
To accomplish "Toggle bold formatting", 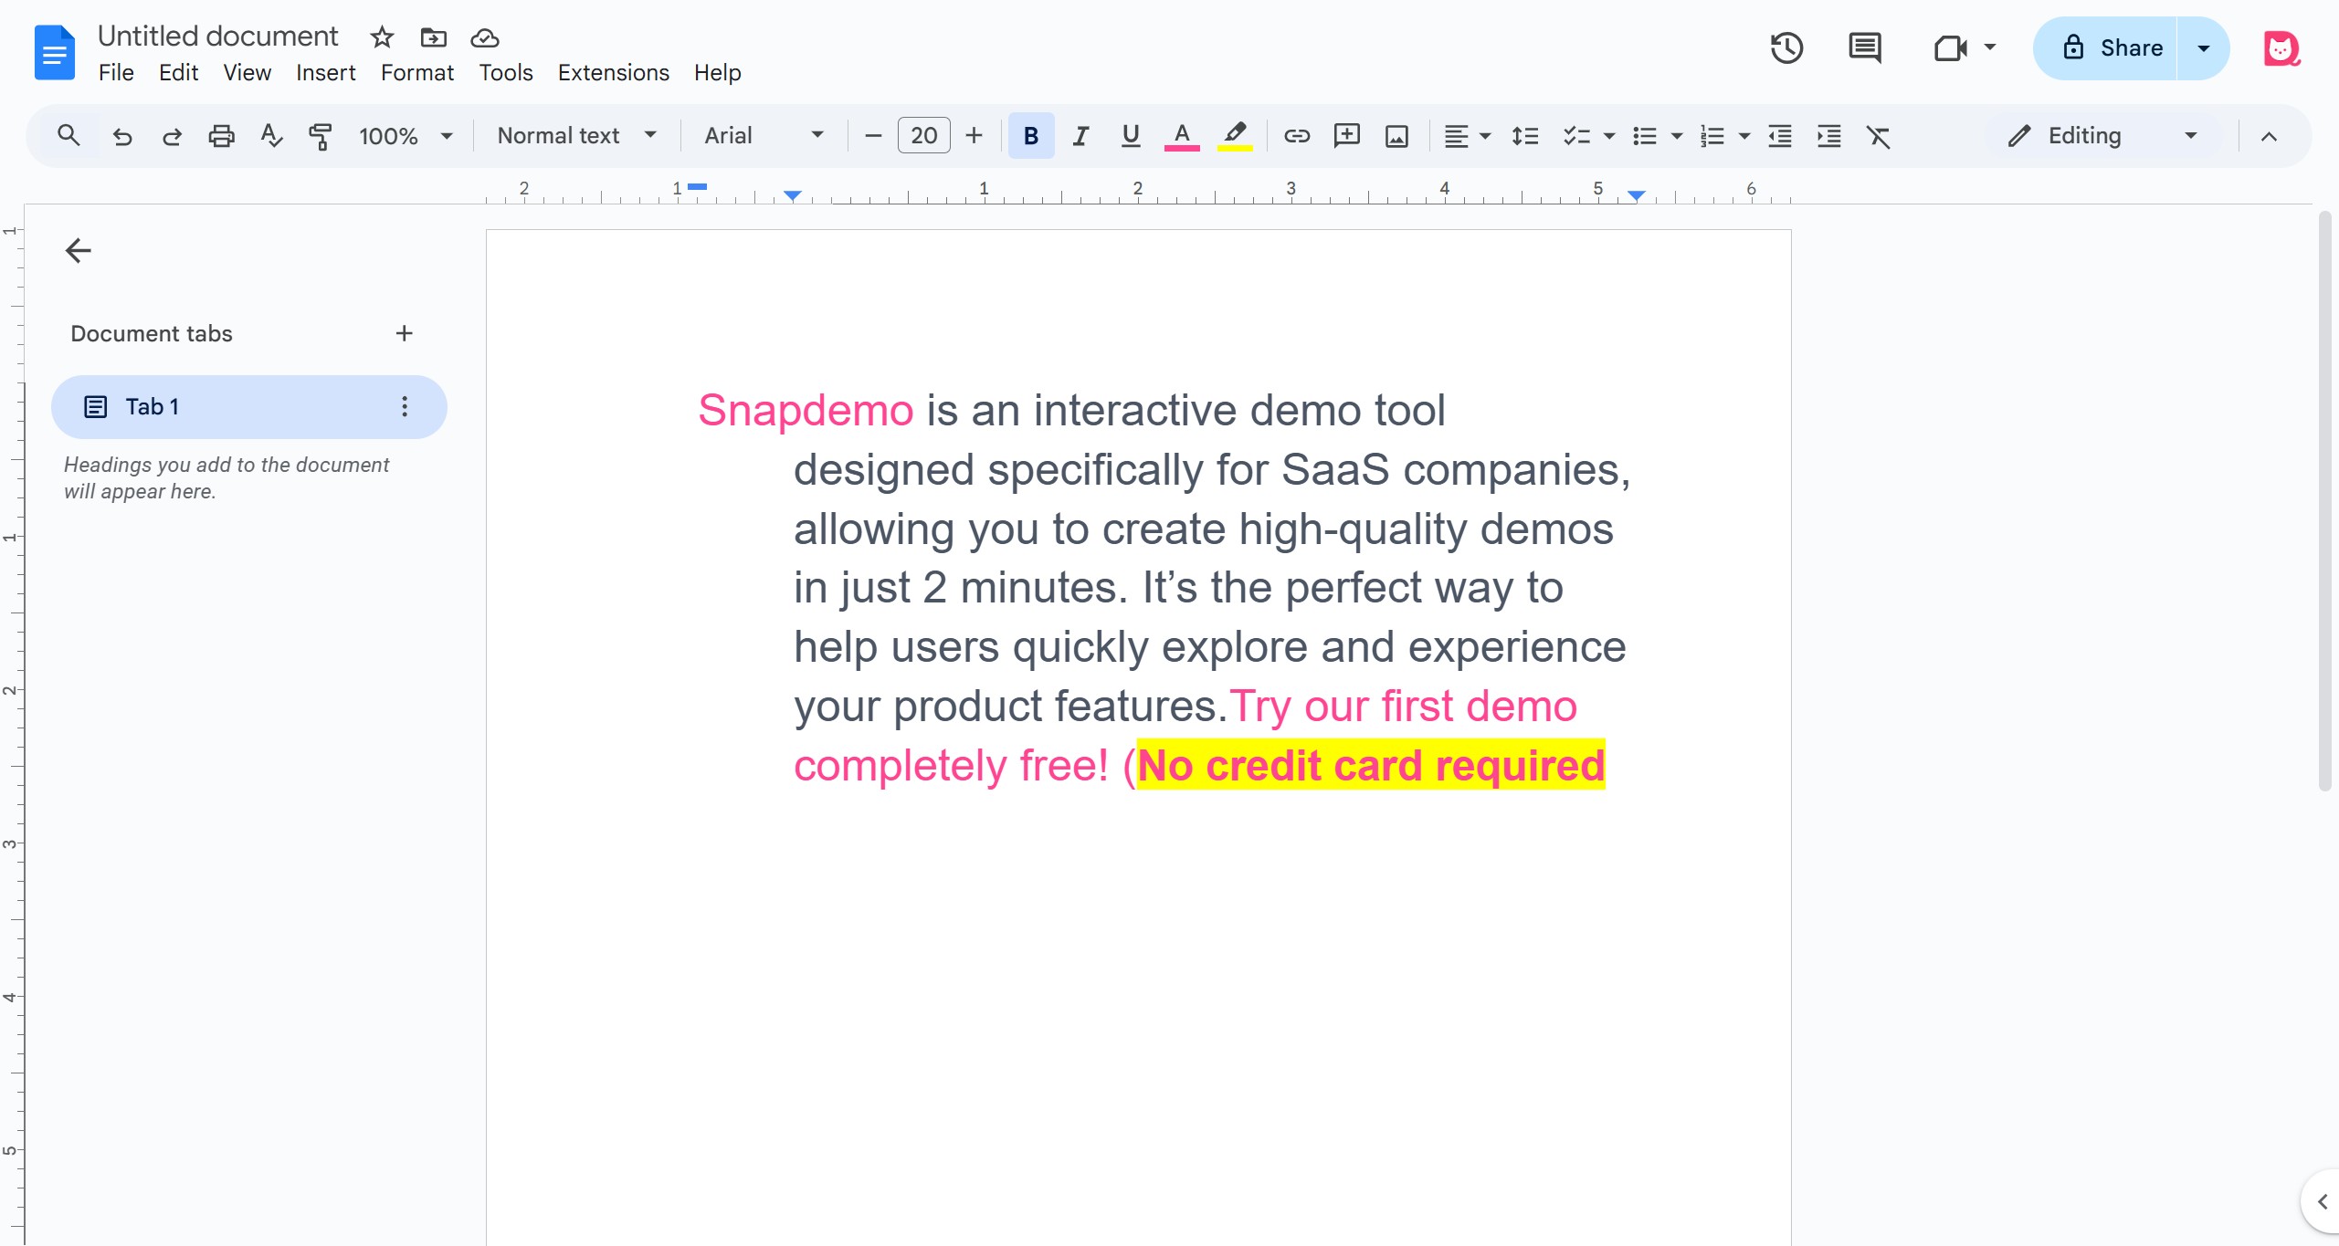I will click(1031, 136).
